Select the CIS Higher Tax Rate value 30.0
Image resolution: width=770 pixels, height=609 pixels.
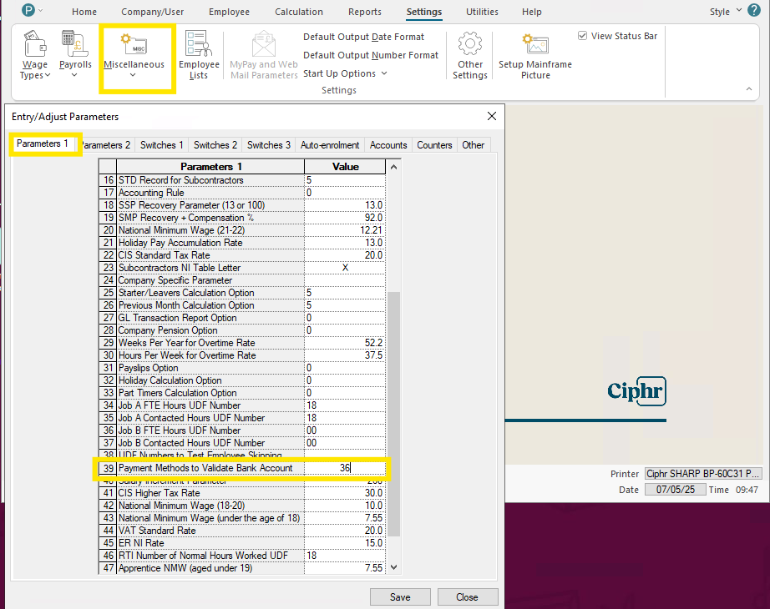(345, 493)
